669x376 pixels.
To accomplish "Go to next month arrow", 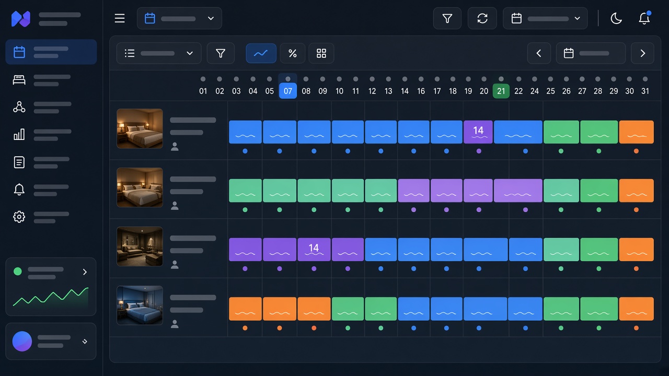I will pyautogui.click(x=643, y=53).
